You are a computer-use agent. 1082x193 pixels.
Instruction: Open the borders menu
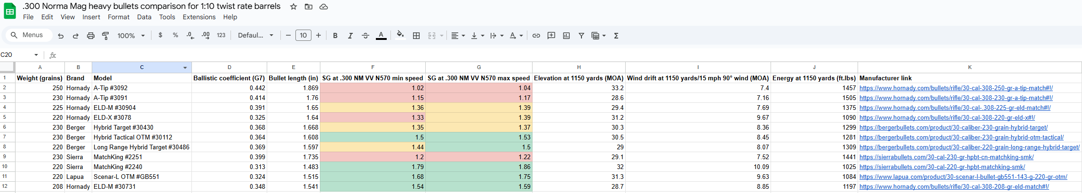coord(416,36)
